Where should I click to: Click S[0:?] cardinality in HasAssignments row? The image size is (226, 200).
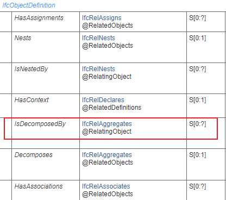pos(198,18)
